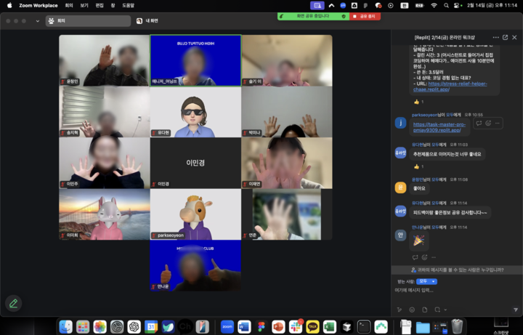Image resolution: width=523 pixels, height=335 pixels.
Task: Stop sharing with red '공유 중지' button
Action: pos(365,16)
